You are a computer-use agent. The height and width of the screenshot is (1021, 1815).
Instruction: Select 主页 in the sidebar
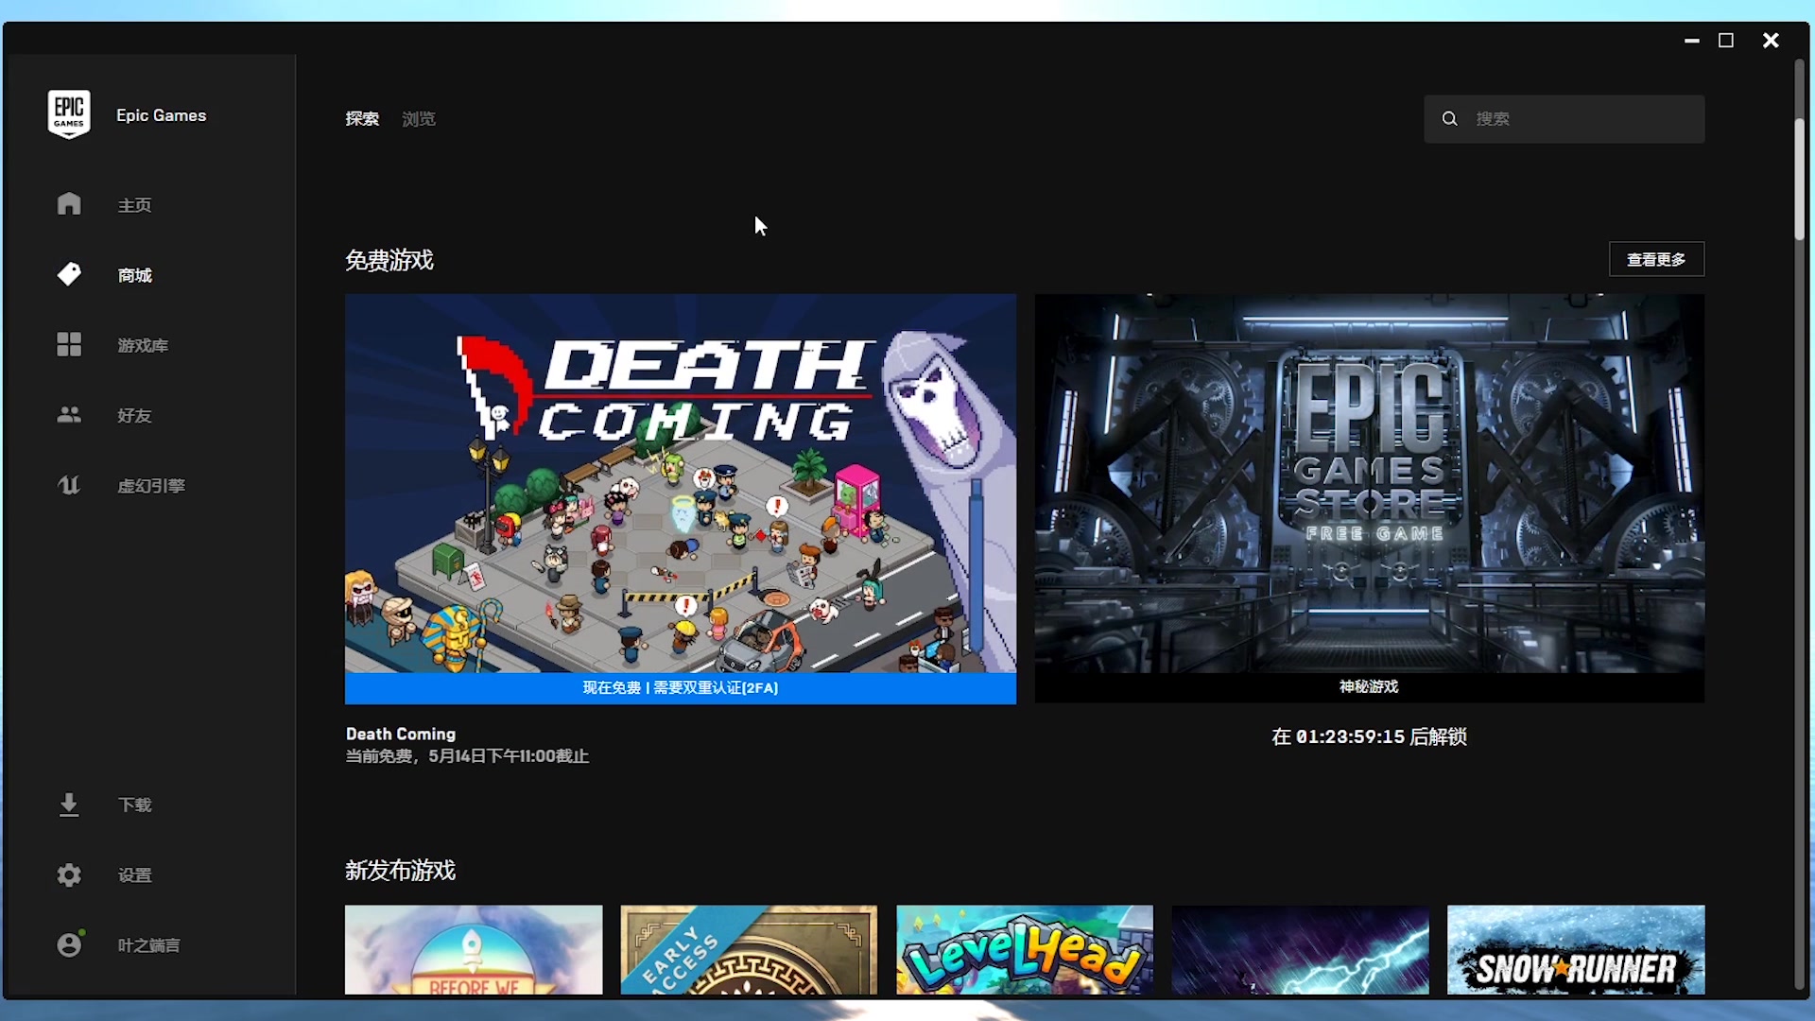point(134,205)
